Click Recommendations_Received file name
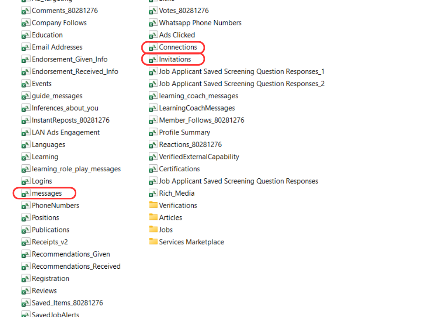Viewport: 422px width, 317px height. click(76, 266)
